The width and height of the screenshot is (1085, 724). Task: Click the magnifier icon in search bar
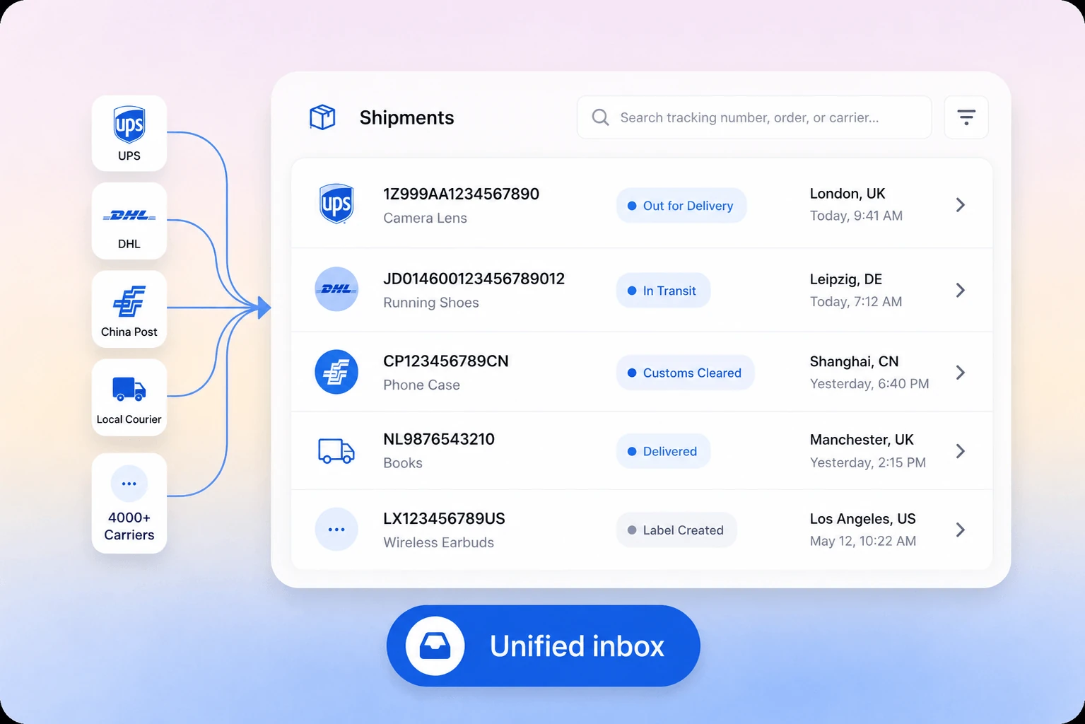click(x=600, y=117)
